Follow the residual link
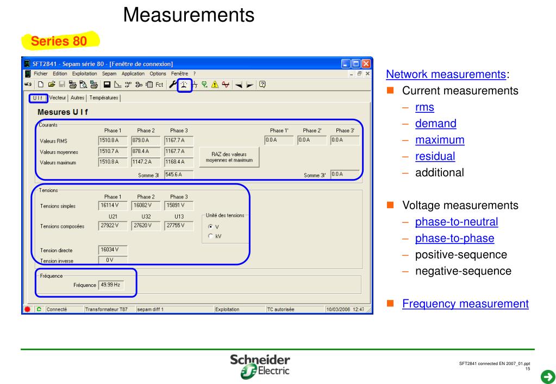556x384 pixels. click(x=435, y=156)
